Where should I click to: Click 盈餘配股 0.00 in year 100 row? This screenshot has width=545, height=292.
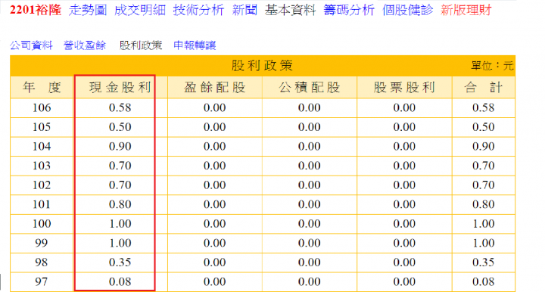pyautogui.click(x=215, y=224)
